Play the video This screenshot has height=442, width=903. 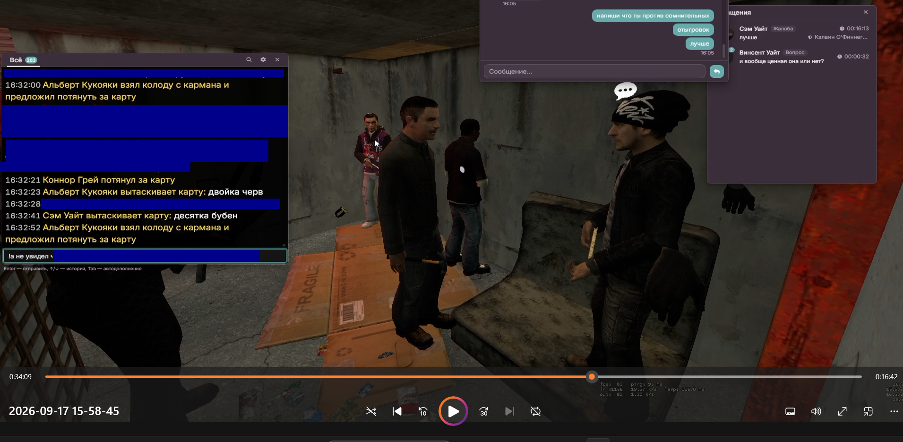pyautogui.click(x=453, y=411)
